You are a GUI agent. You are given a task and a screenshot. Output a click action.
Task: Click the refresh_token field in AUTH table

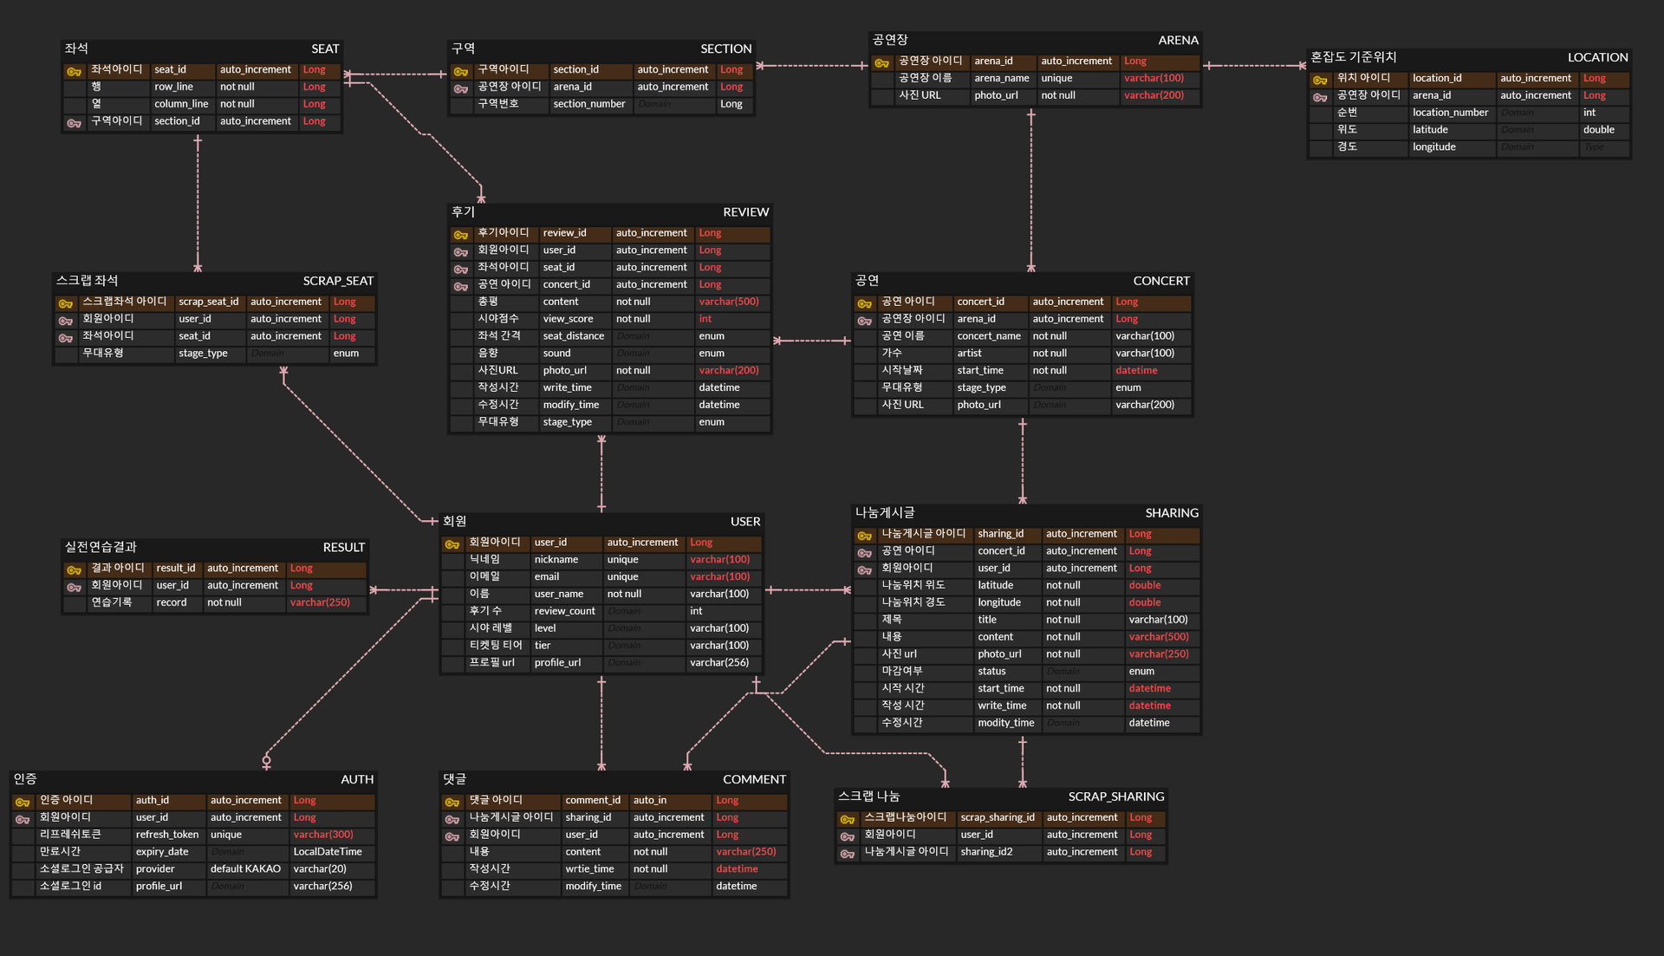pos(166,835)
